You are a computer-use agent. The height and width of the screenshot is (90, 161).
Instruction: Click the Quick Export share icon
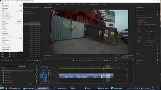[158, 4]
